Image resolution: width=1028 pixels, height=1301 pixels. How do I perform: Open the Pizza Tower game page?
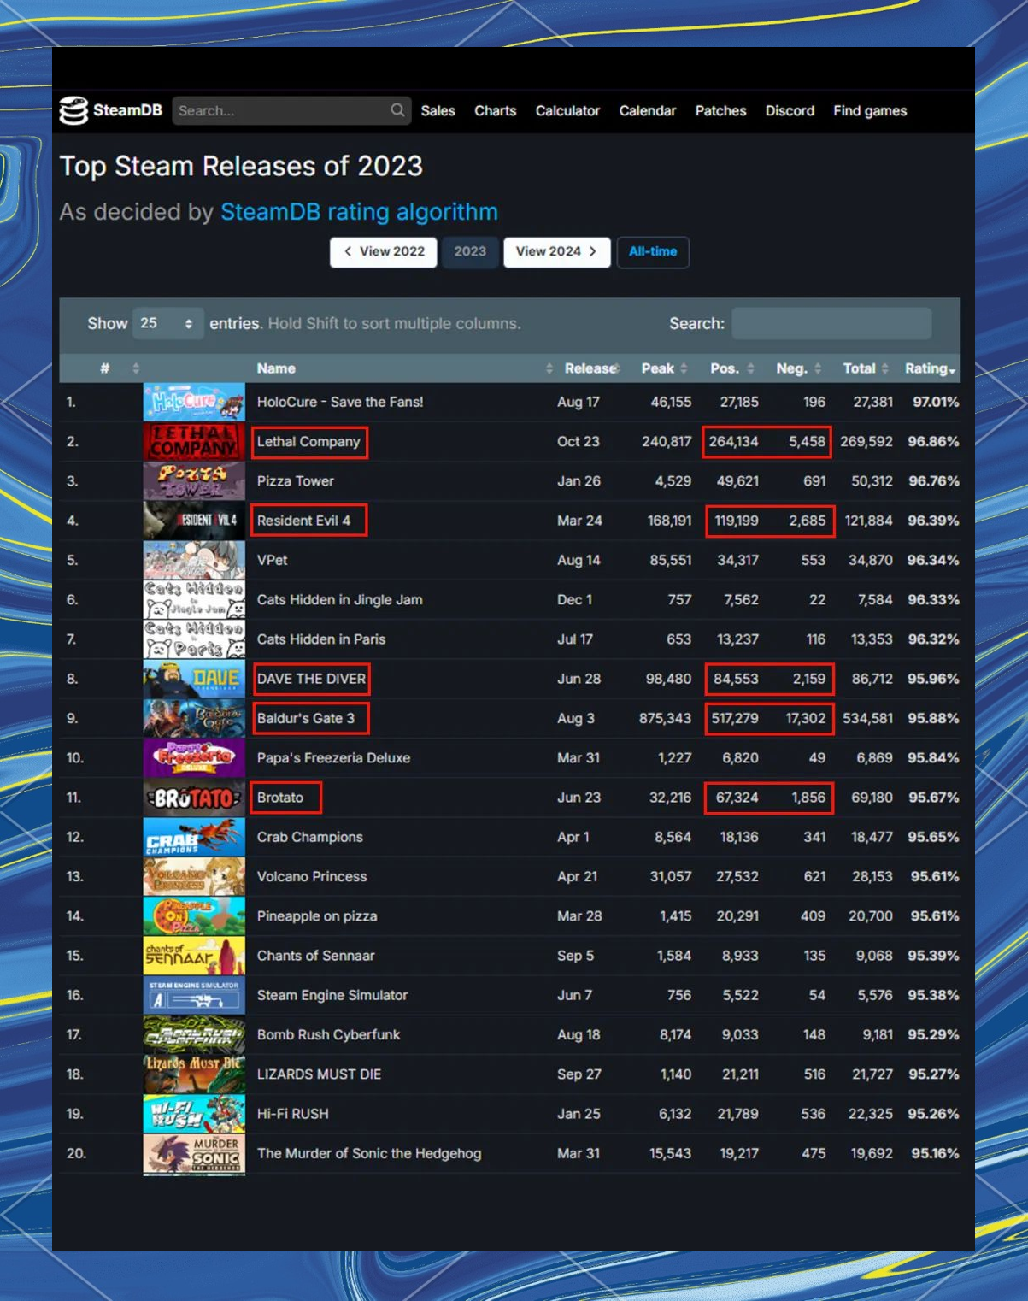pyautogui.click(x=296, y=481)
